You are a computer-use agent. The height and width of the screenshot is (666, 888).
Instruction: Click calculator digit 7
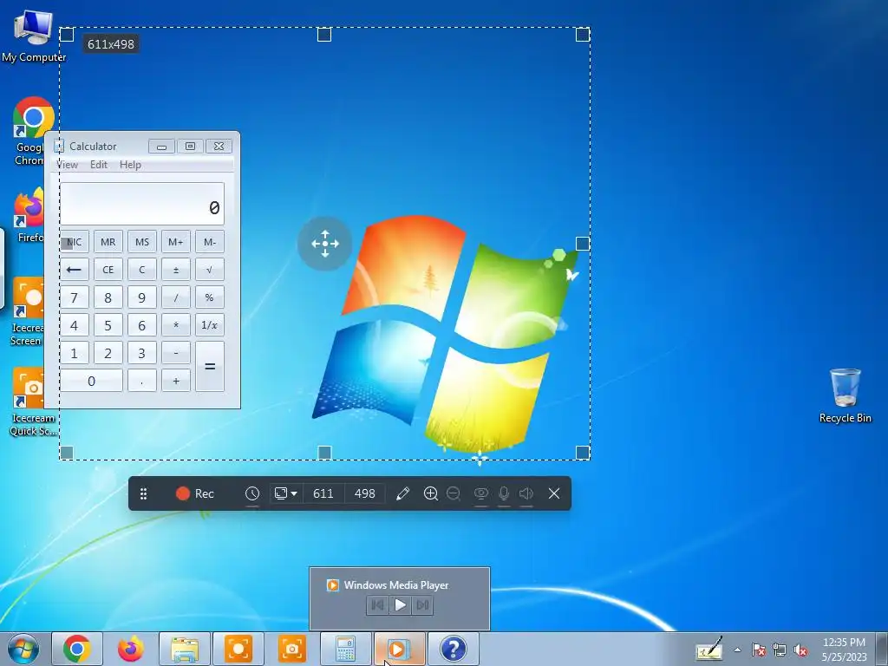(x=75, y=297)
